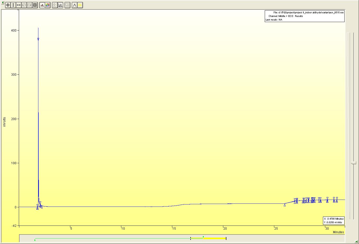Click the grayed-out overlay icon
Screen dimensions: 359x244
pos(67,5)
